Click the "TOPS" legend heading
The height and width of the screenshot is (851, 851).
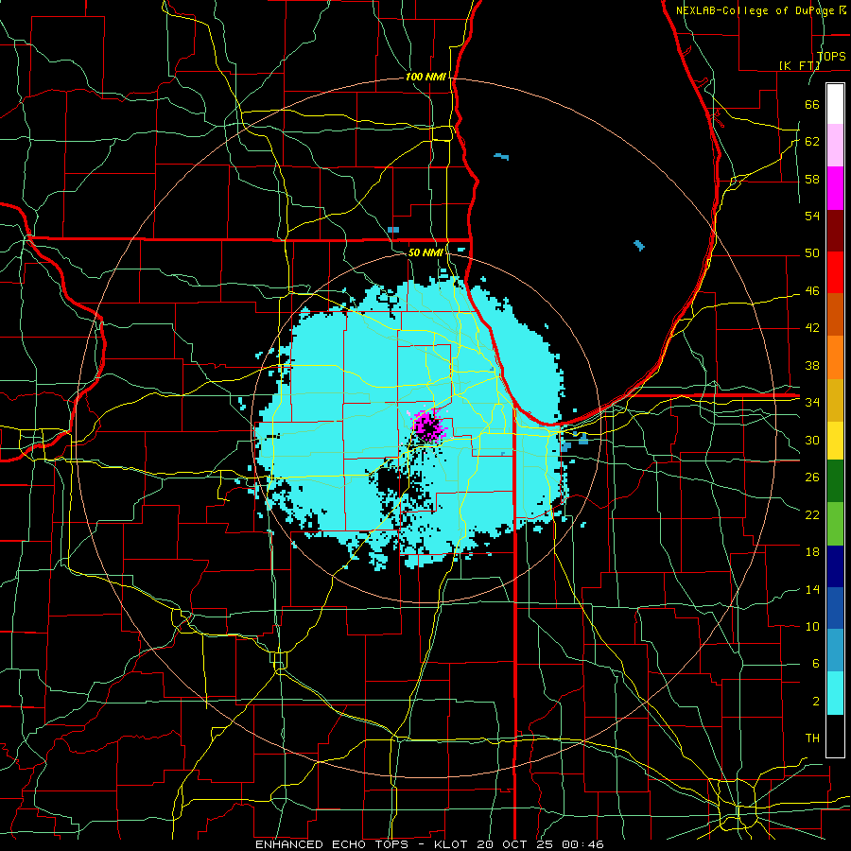point(831,57)
